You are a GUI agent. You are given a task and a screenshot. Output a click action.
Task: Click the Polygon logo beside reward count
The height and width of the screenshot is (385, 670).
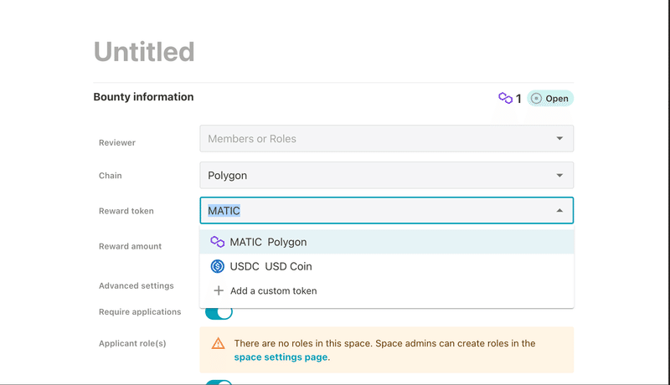[x=506, y=98]
